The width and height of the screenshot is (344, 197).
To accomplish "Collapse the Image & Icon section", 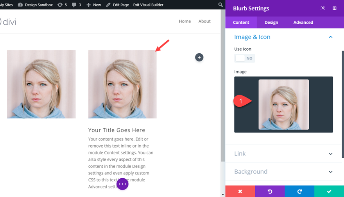I will click(x=330, y=37).
